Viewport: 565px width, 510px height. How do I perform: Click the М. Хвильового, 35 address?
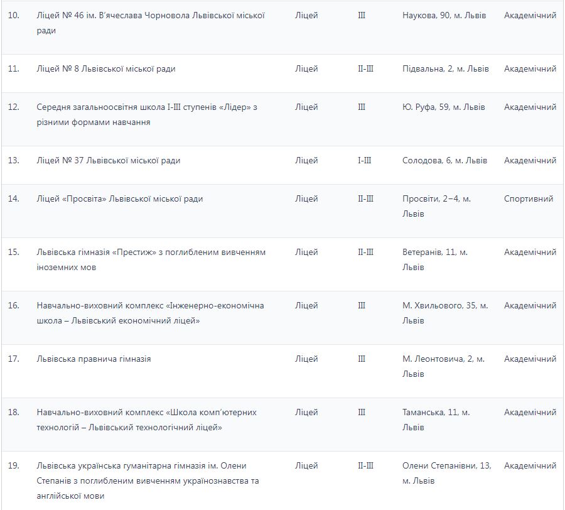click(445, 313)
